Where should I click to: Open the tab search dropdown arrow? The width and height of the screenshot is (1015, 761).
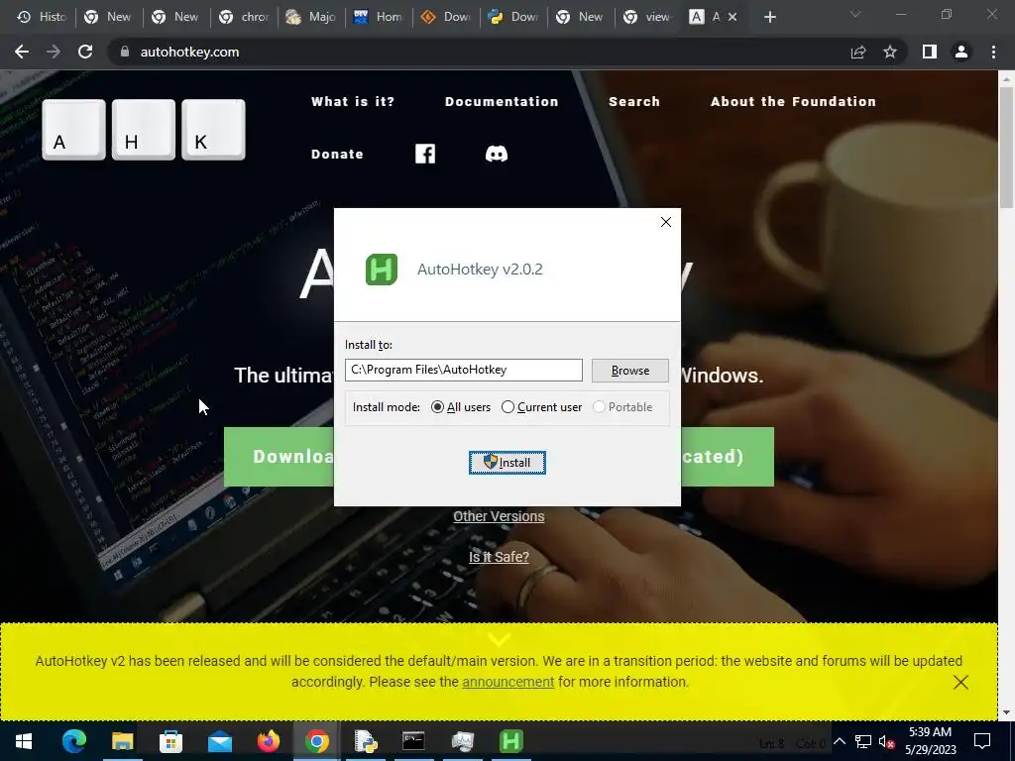[x=855, y=14]
